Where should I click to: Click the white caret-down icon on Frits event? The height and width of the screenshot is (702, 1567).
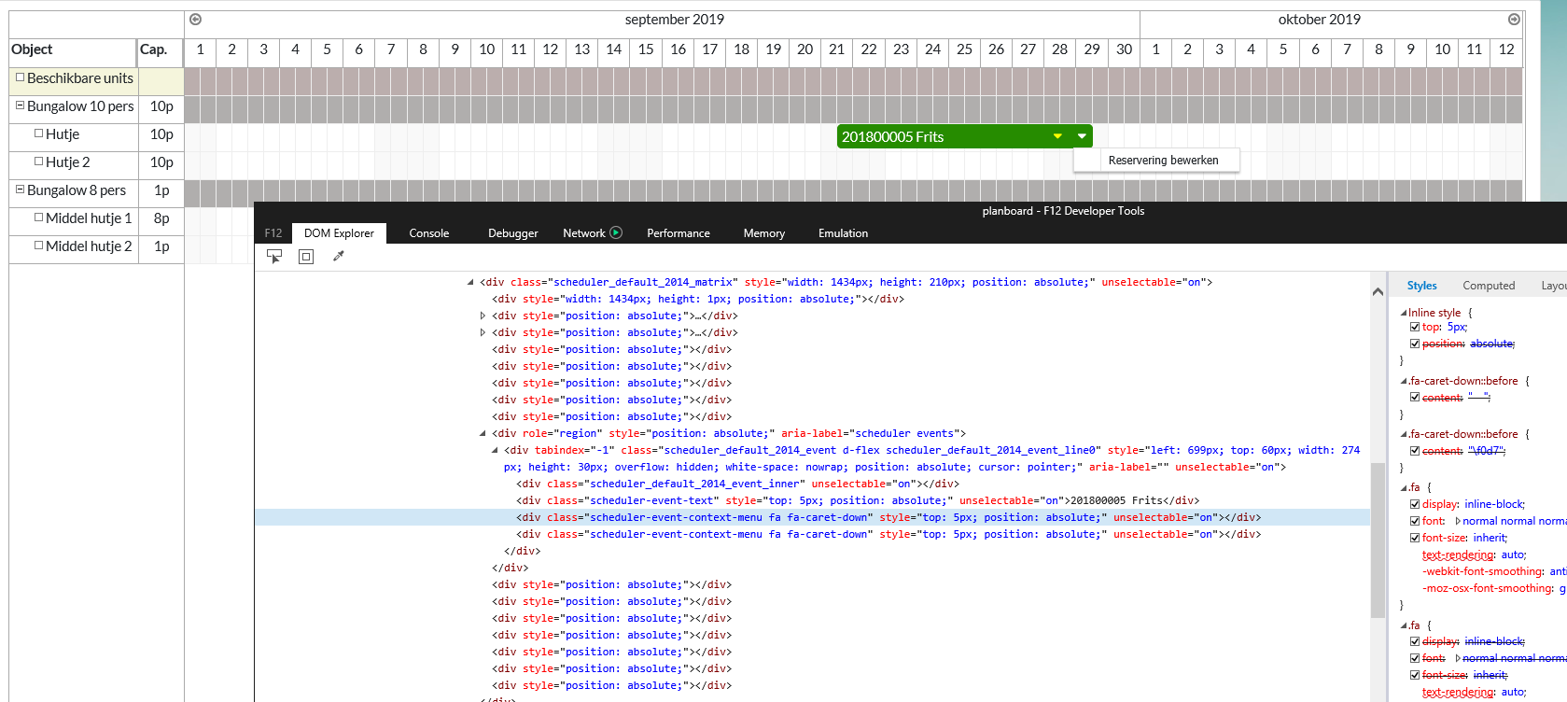coord(1082,136)
